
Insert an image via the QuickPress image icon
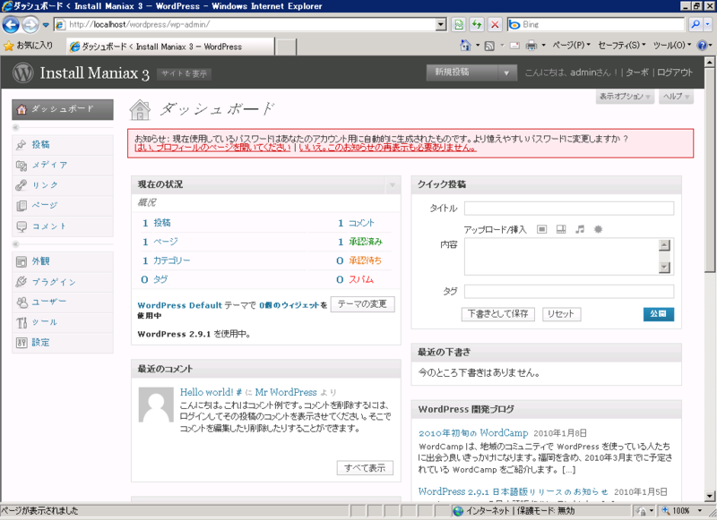click(x=541, y=229)
